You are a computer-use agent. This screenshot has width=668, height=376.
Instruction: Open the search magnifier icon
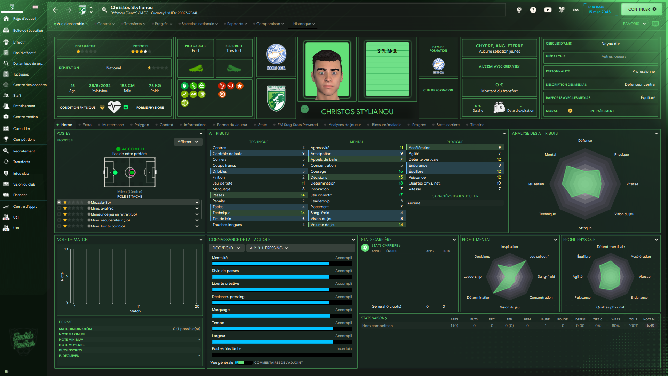point(104,10)
